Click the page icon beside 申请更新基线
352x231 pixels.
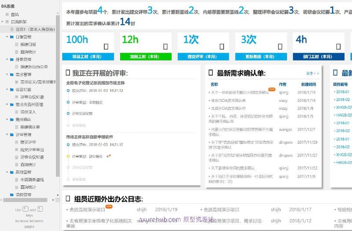tap(17, 180)
